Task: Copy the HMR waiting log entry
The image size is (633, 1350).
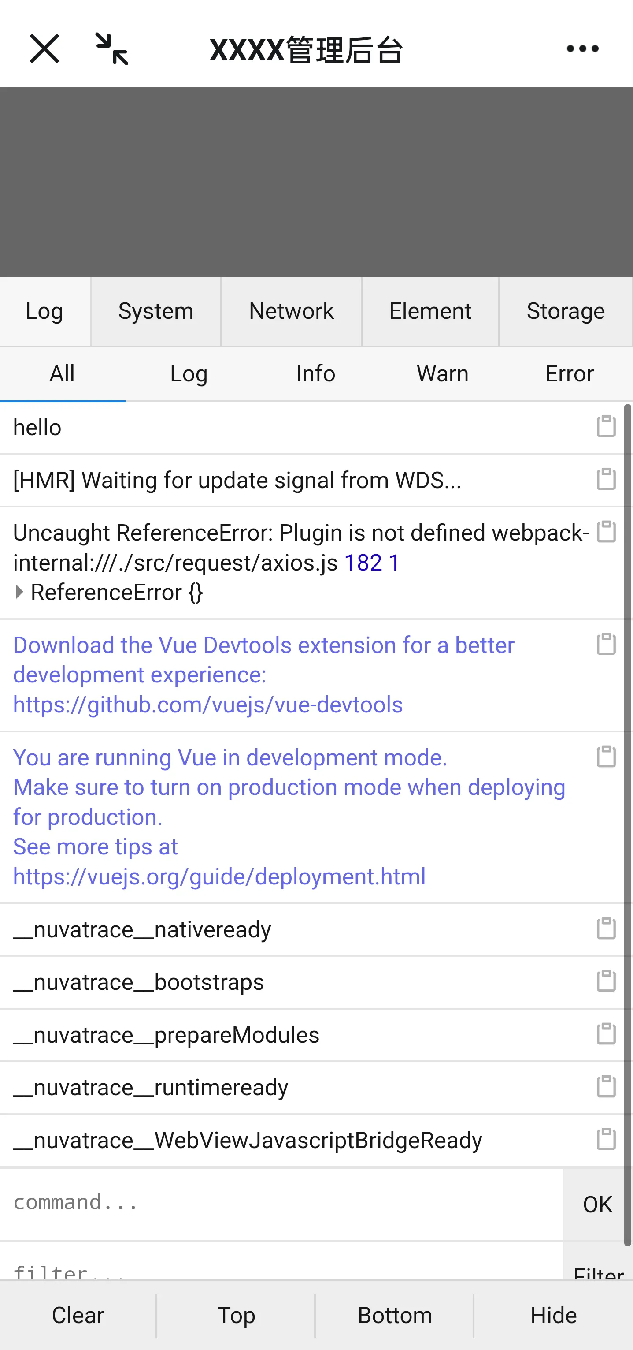Action: (x=606, y=479)
